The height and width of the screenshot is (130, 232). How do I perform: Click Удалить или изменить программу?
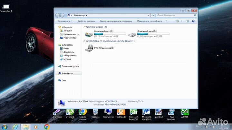pos(116,21)
